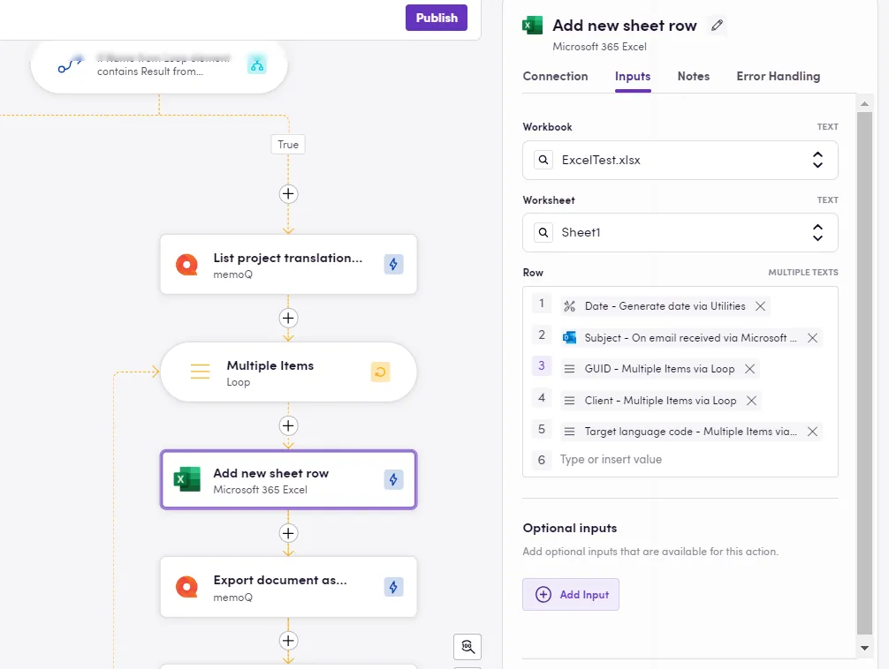Click the Publish button
This screenshot has width=889, height=669.
click(x=436, y=18)
